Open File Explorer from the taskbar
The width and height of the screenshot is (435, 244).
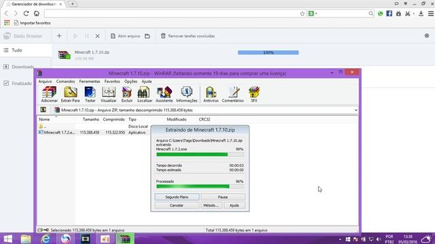click(x=26, y=239)
